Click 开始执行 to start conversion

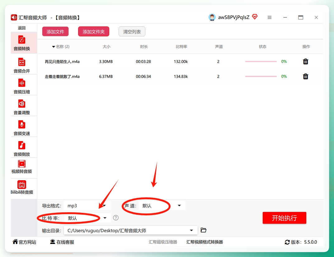285,218
